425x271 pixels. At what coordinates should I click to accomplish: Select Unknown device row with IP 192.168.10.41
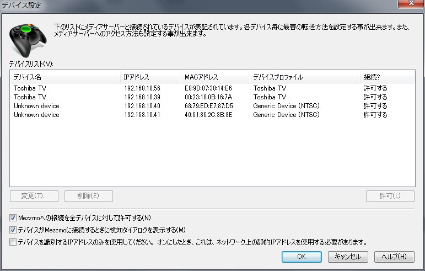pos(212,115)
